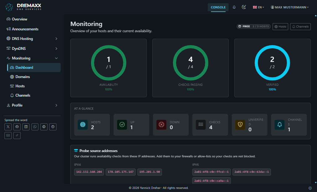Click the Availability 1/1 ring card
The width and height of the screenshot is (317, 192).
point(109,68)
